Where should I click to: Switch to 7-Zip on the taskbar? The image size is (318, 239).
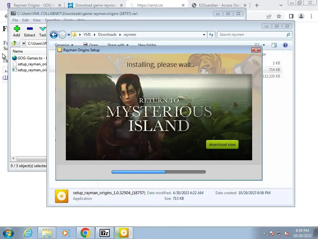[x=104, y=233]
